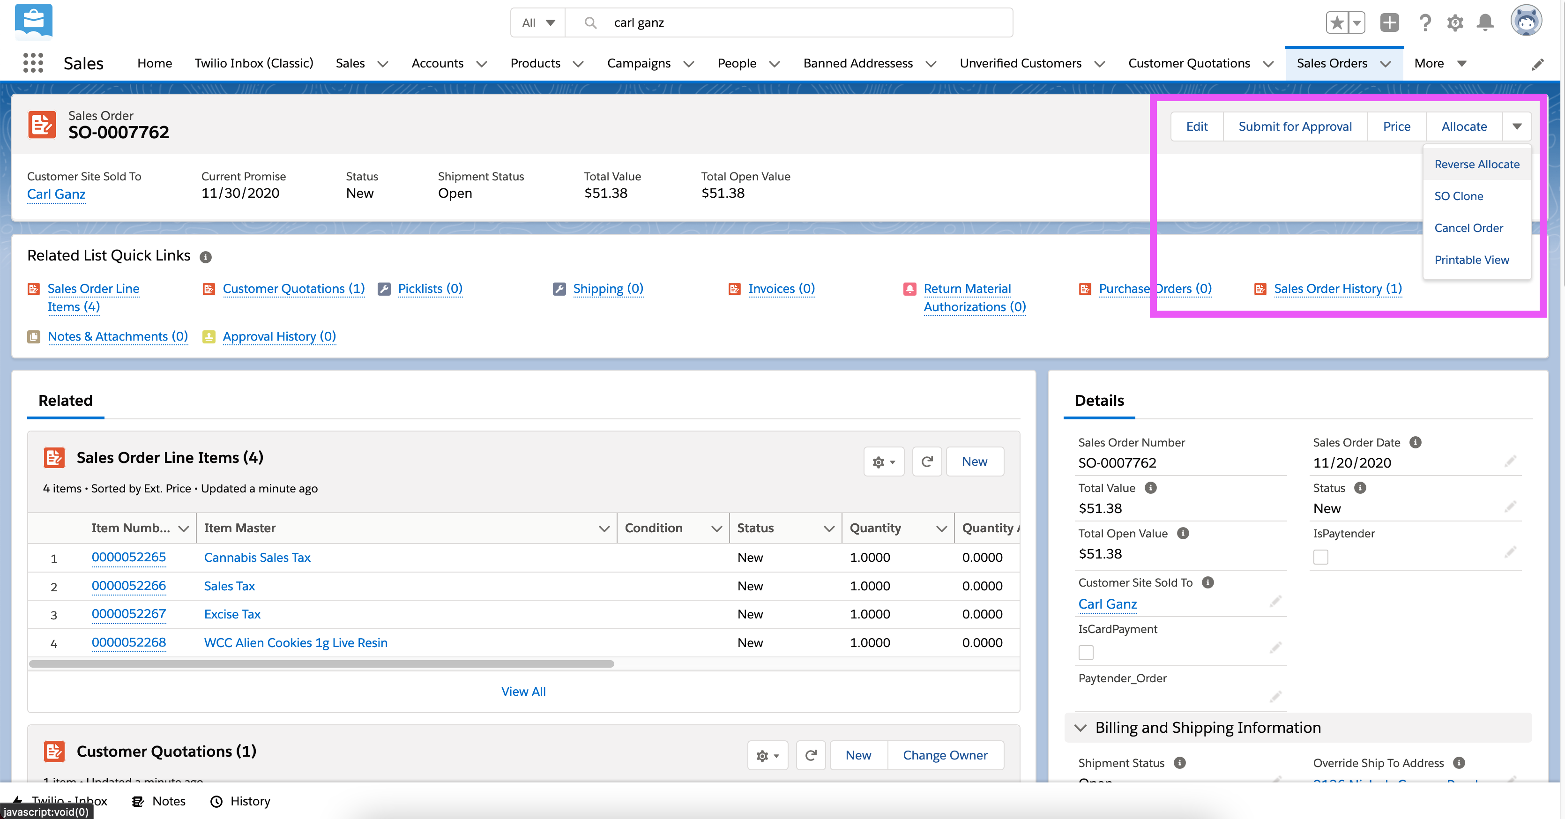
Task: Open the Item Master column menu chevron
Action: pos(604,529)
